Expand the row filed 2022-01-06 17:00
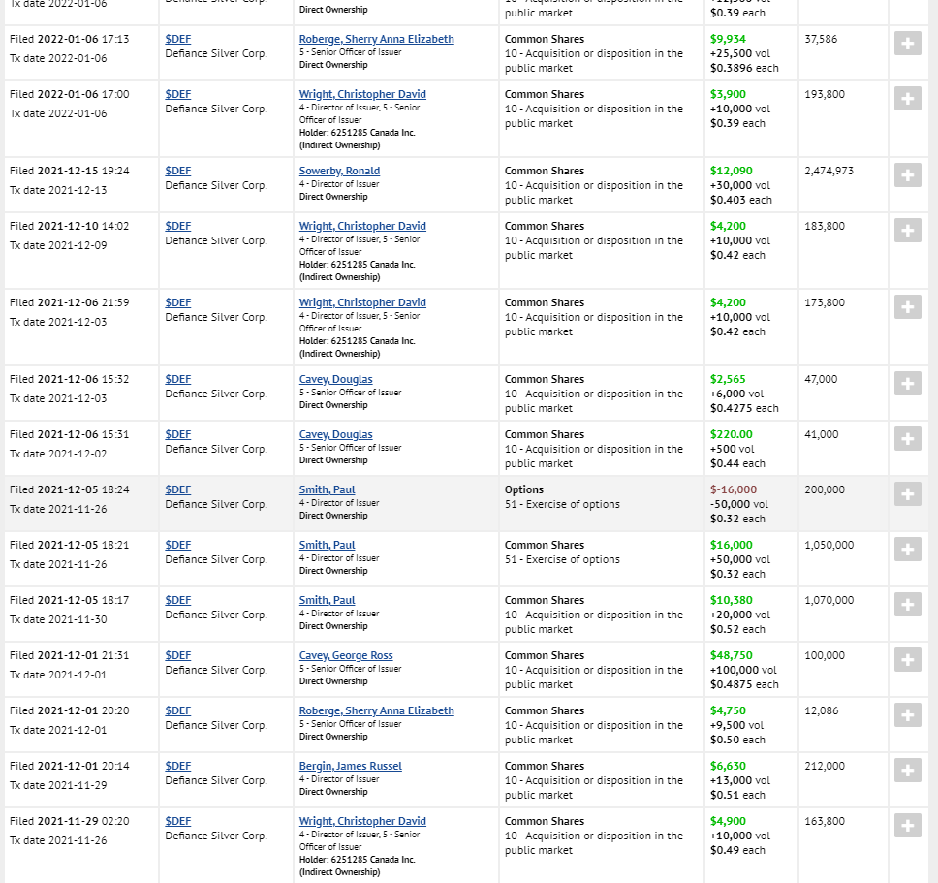The height and width of the screenshot is (883, 938). [908, 99]
